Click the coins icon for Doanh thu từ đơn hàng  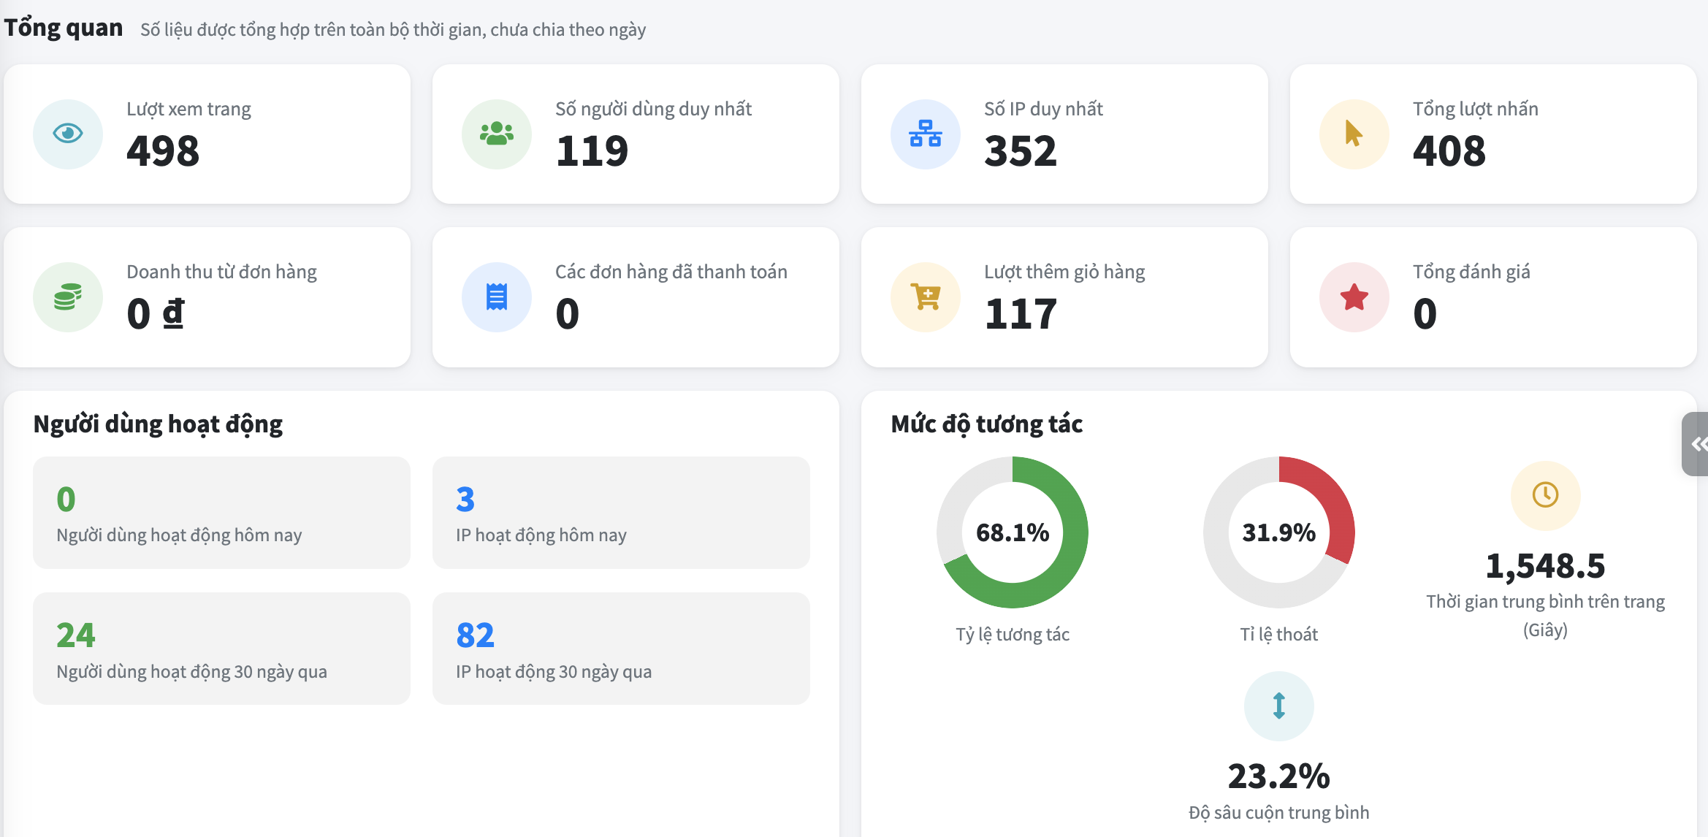coord(68,297)
